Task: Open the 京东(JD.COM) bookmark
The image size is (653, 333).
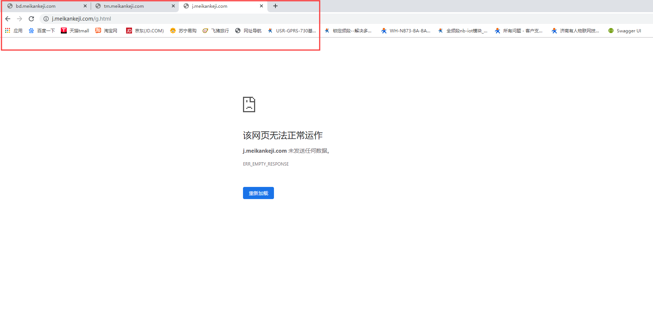Action: pos(145,31)
